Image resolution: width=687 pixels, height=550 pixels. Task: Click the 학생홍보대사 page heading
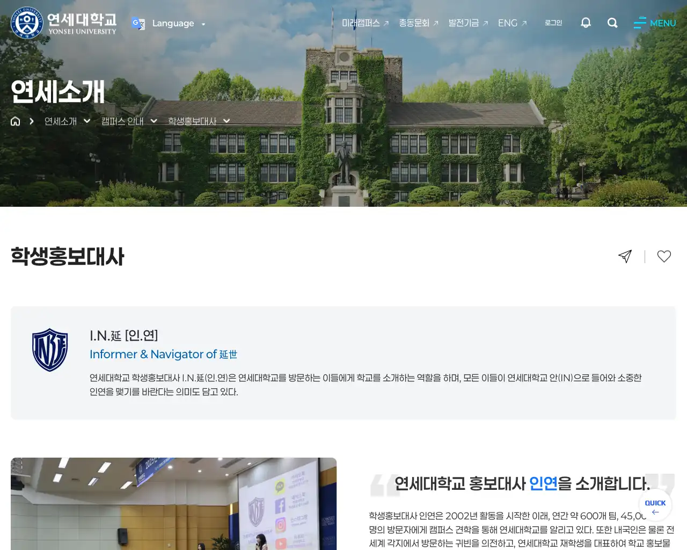point(68,257)
